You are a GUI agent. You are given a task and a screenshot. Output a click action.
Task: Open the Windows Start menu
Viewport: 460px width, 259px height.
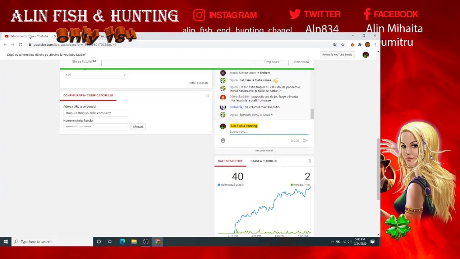click(x=6, y=242)
